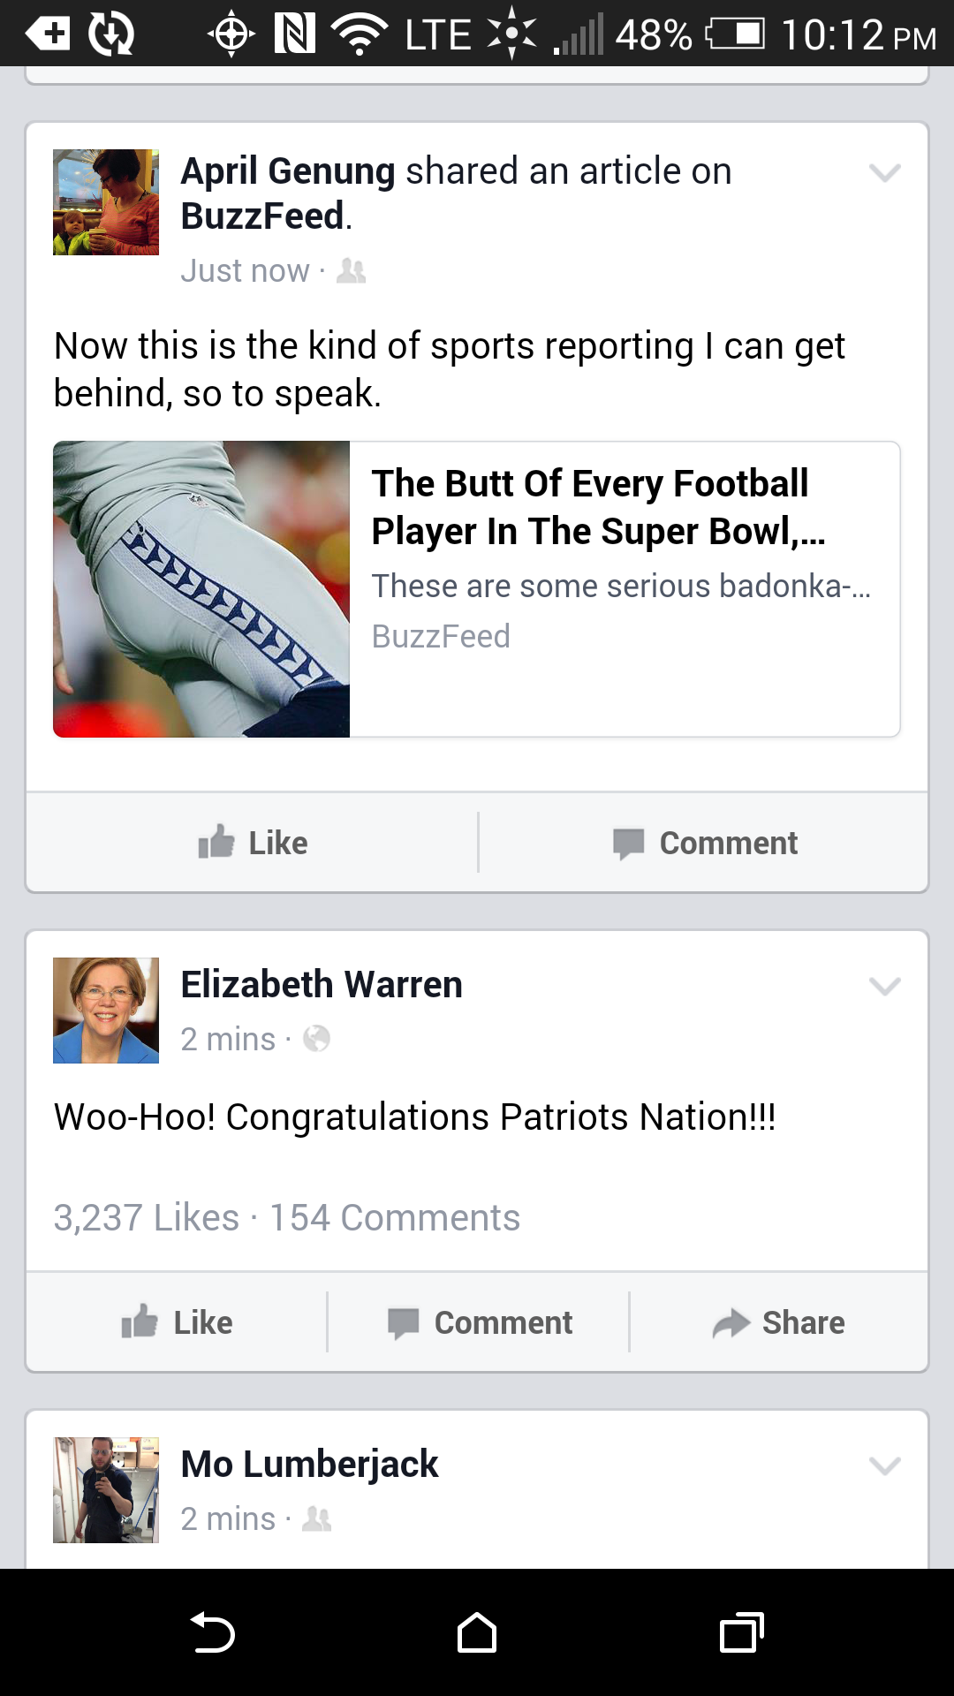
Task: Open the BuzzFeed Super Bowl article link
Action: 477,589
